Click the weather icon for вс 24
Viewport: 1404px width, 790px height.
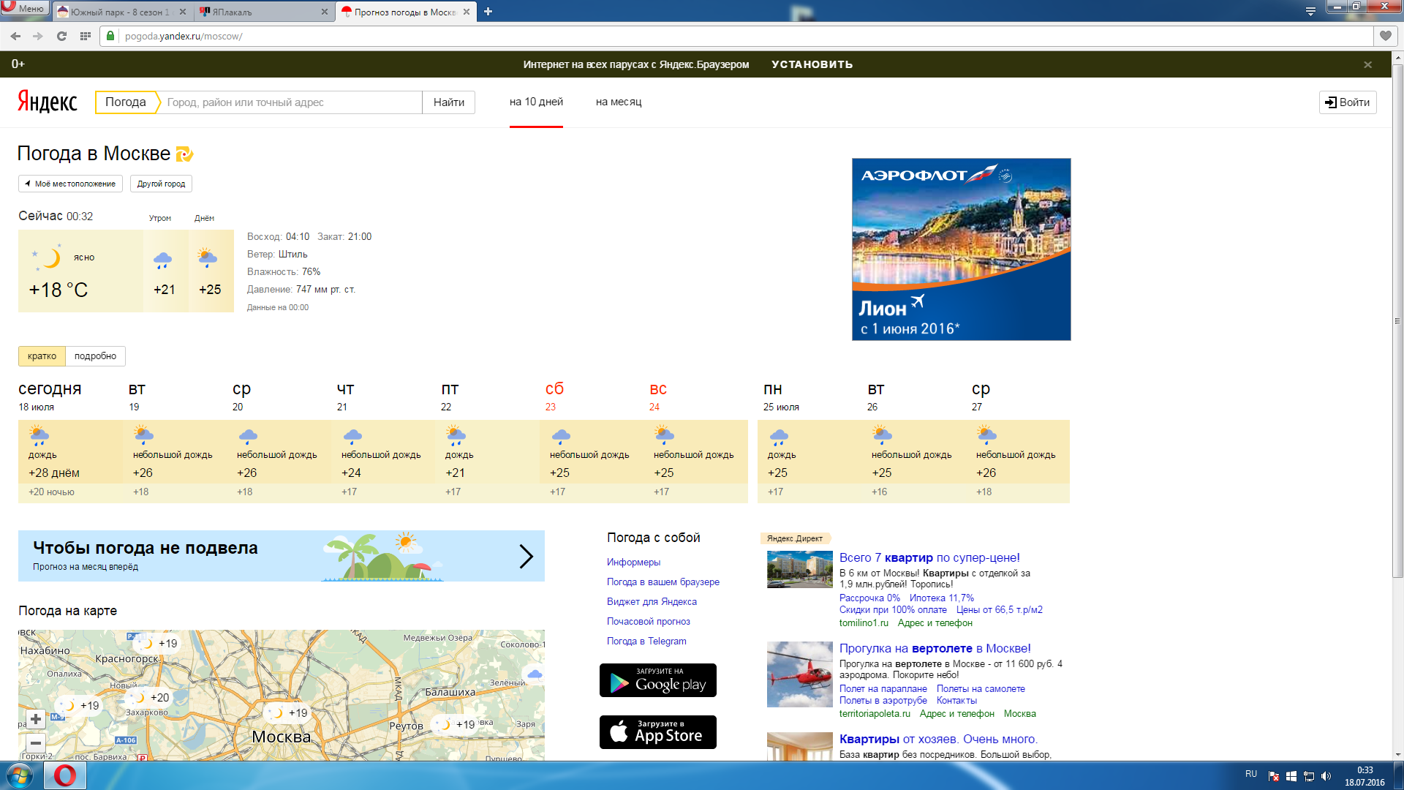pos(664,435)
